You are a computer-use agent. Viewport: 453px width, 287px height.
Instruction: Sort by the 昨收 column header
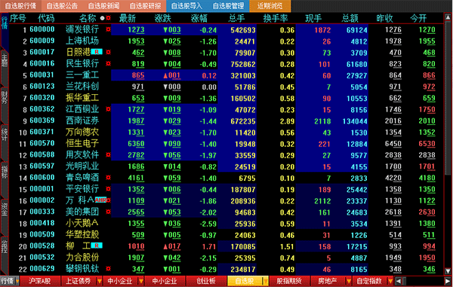pos(384,18)
